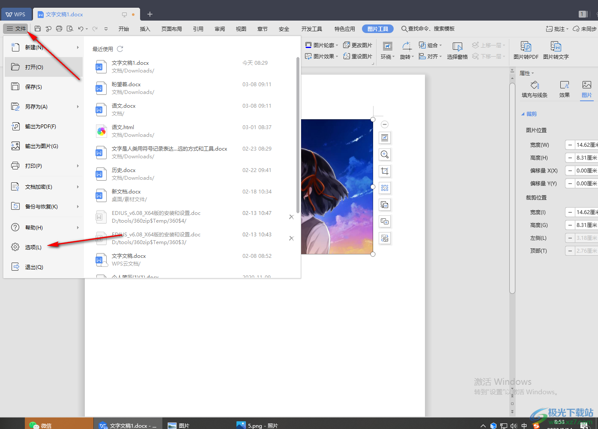Image resolution: width=598 pixels, height=429 pixels.
Task: Select 新建(N) in file menu
Action: click(44, 47)
